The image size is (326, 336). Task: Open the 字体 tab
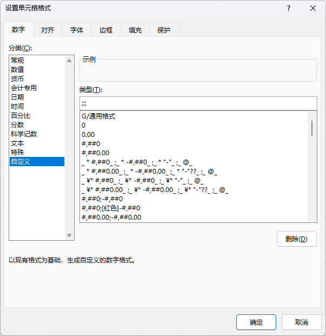(x=77, y=30)
